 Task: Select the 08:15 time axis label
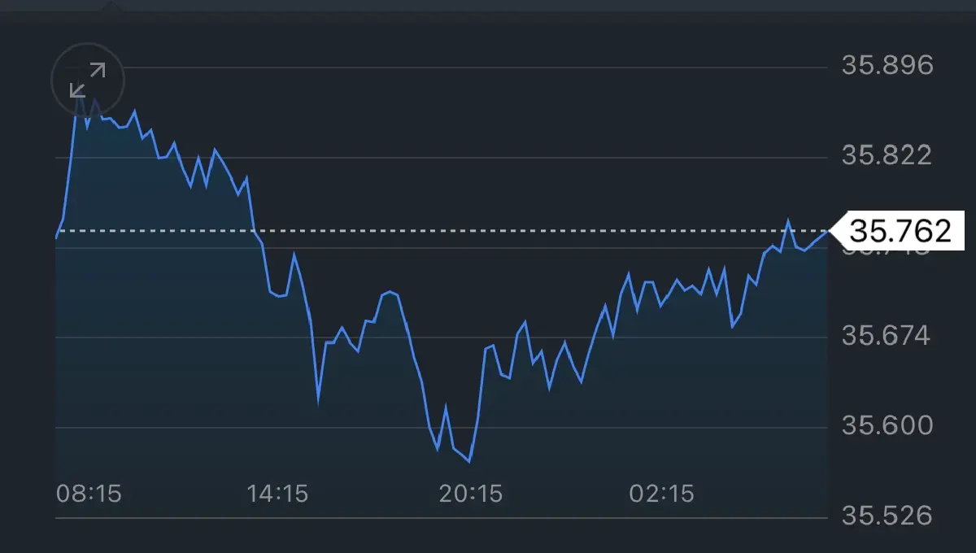coord(89,493)
